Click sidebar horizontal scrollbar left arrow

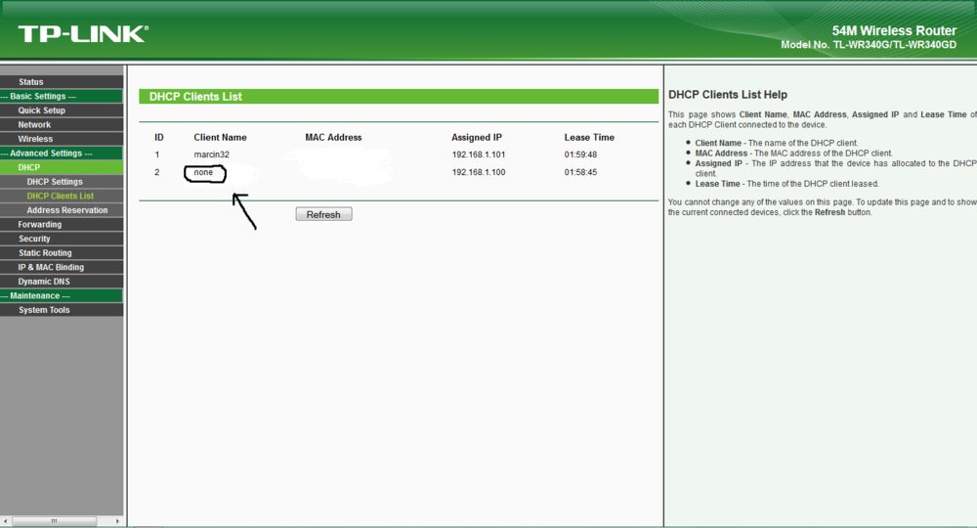coord(6,521)
